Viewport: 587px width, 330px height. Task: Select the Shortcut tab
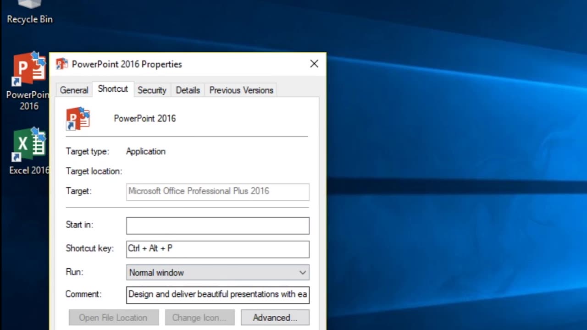(x=113, y=89)
